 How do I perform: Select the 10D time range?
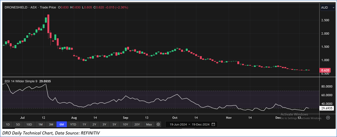29,124
